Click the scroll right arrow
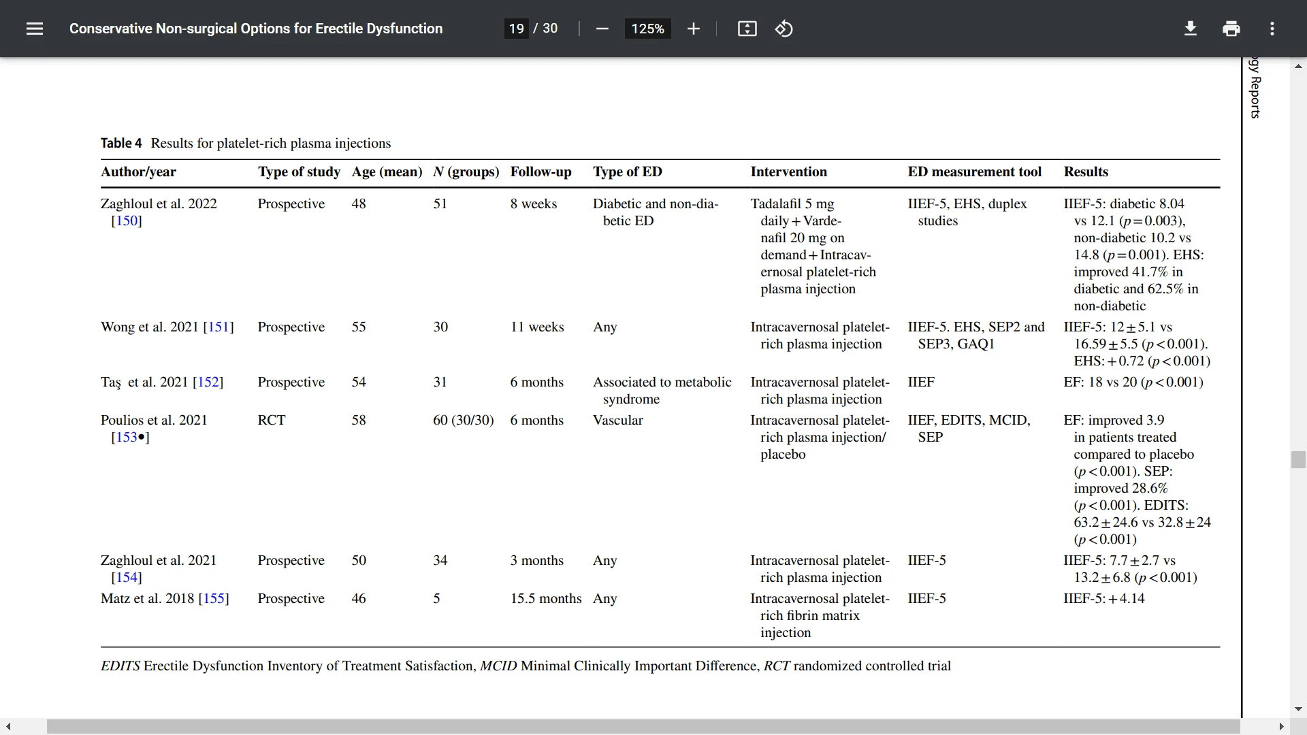The height and width of the screenshot is (735, 1307). (x=1281, y=727)
